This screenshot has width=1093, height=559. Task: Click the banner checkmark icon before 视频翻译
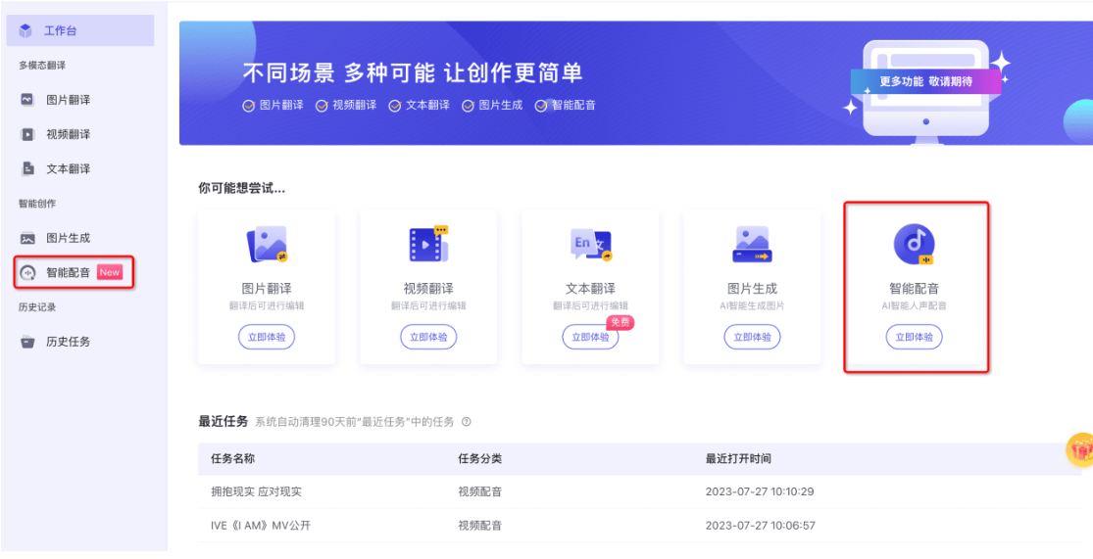[322, 106]
